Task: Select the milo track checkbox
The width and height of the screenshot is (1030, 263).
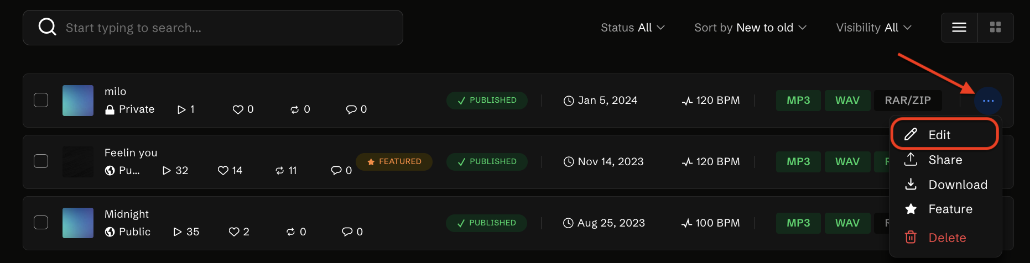Action: coord(41,100)
